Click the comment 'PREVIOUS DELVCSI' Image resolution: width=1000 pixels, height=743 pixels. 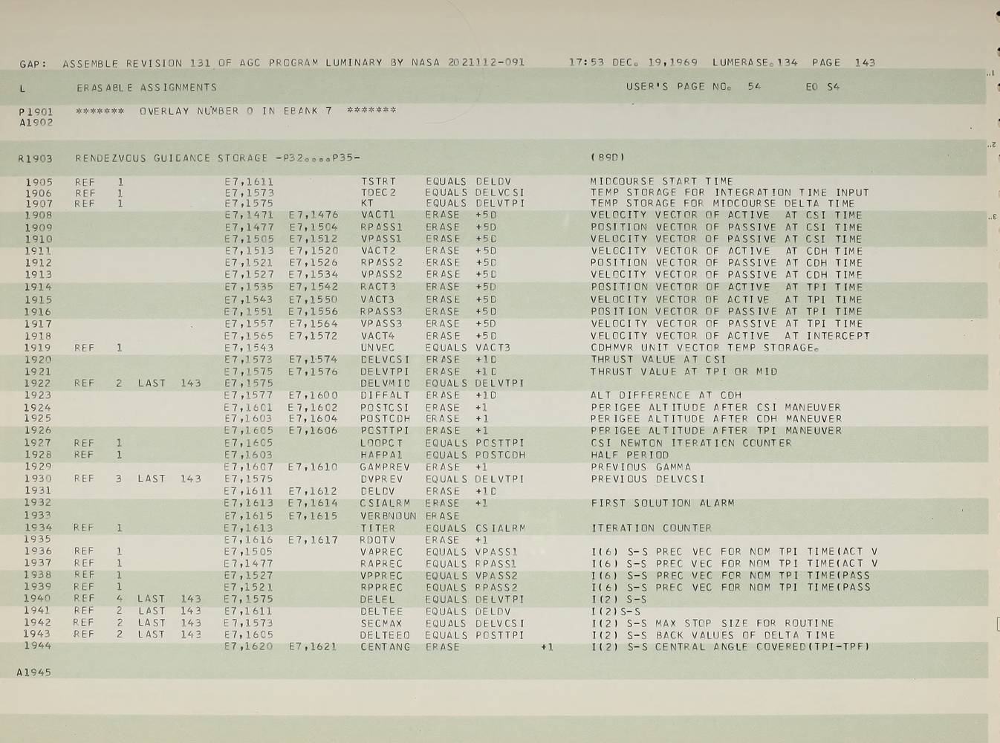pyautogui.click(x=648, y=479)
